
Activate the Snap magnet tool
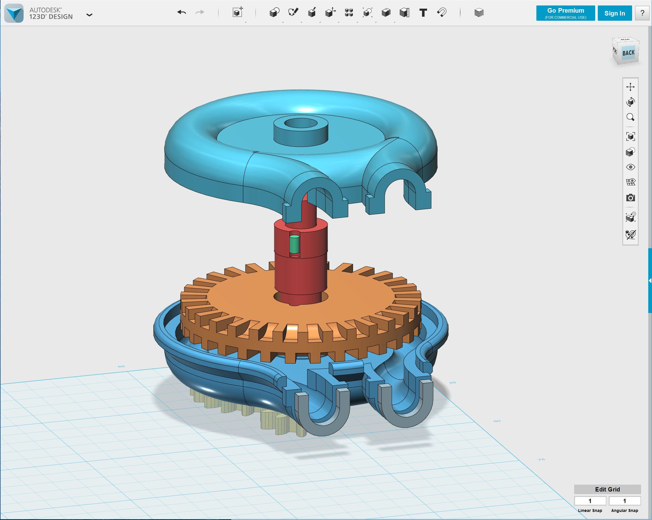441,13
